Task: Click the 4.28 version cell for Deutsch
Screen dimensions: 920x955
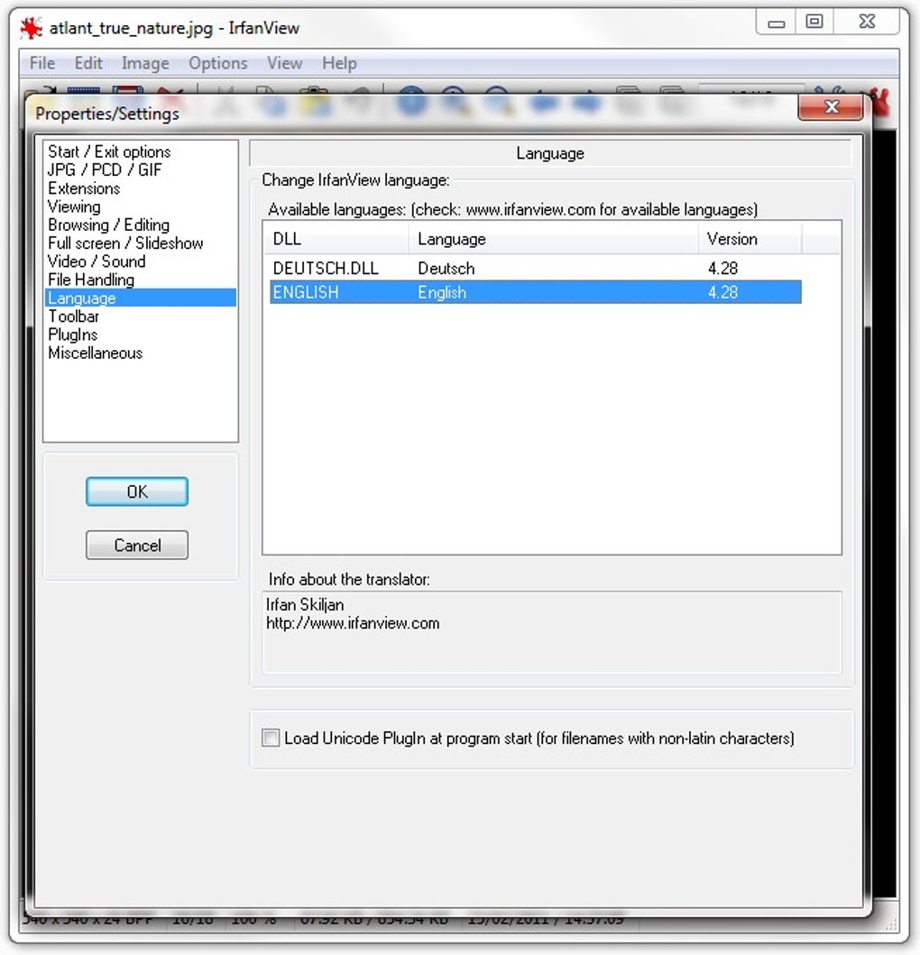Action: (x=722, y=268)
